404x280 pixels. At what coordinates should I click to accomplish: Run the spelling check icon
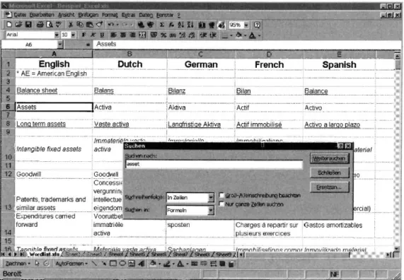(x=59, y=25)
